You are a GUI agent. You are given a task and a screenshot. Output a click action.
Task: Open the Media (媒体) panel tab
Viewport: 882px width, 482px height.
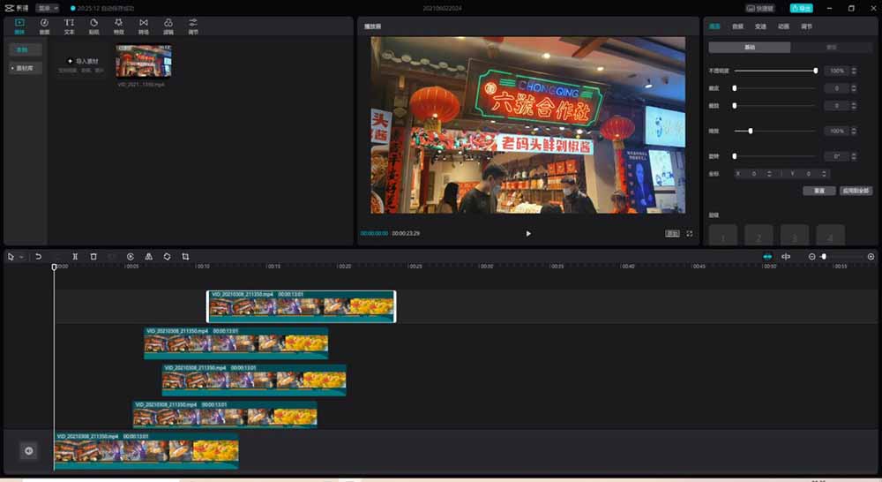(x=19, y=26)
